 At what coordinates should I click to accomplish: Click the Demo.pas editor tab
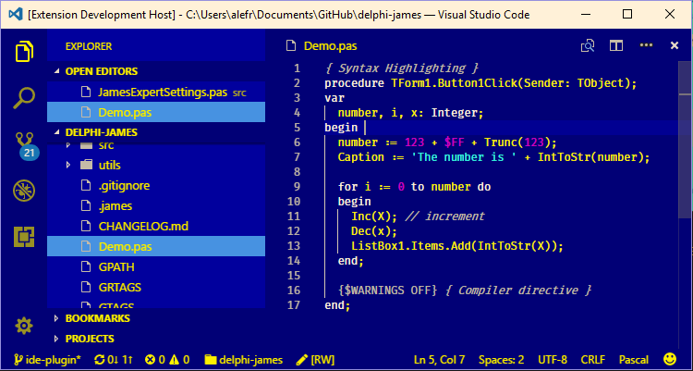[x=322, y=46]
